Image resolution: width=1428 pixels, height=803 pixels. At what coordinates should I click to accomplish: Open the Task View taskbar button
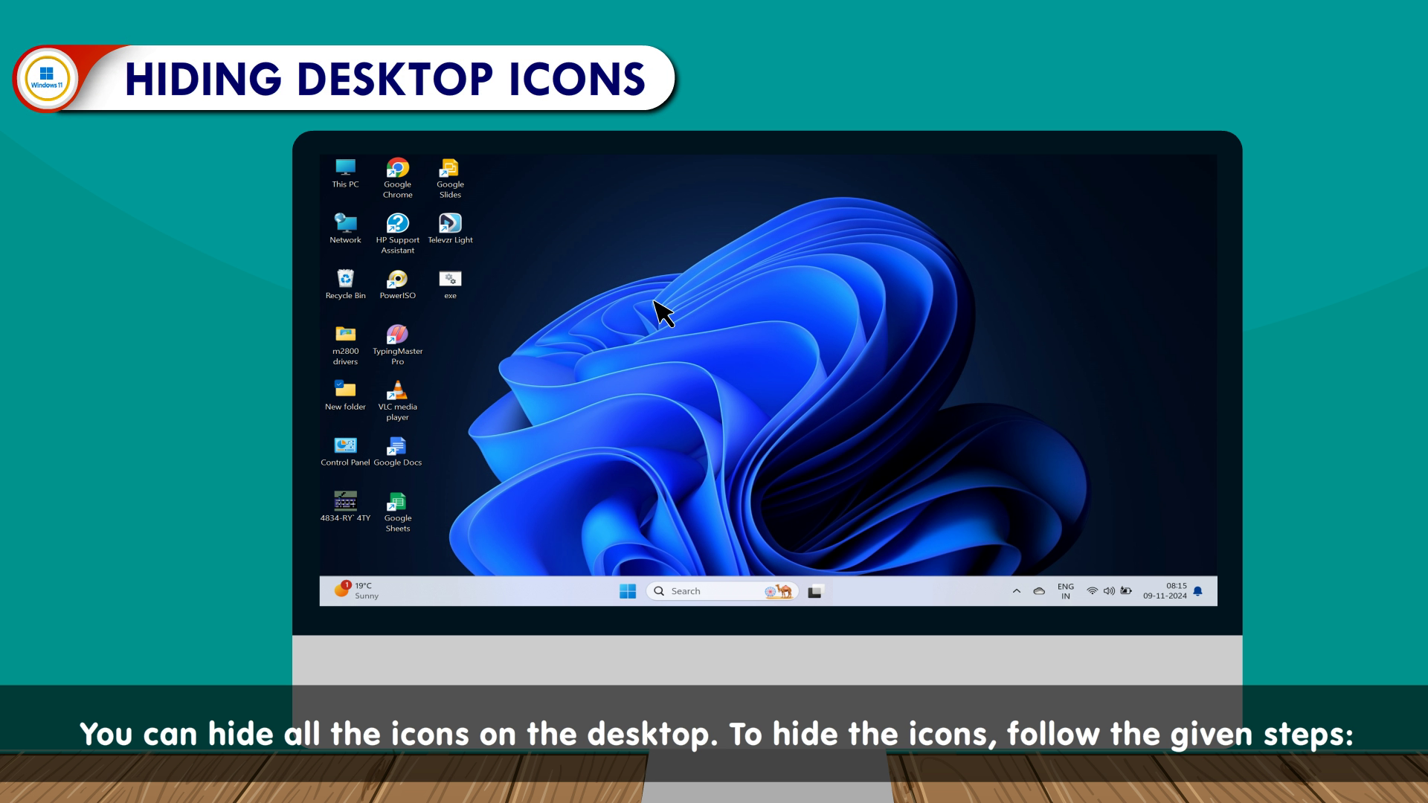click(816, 591)
